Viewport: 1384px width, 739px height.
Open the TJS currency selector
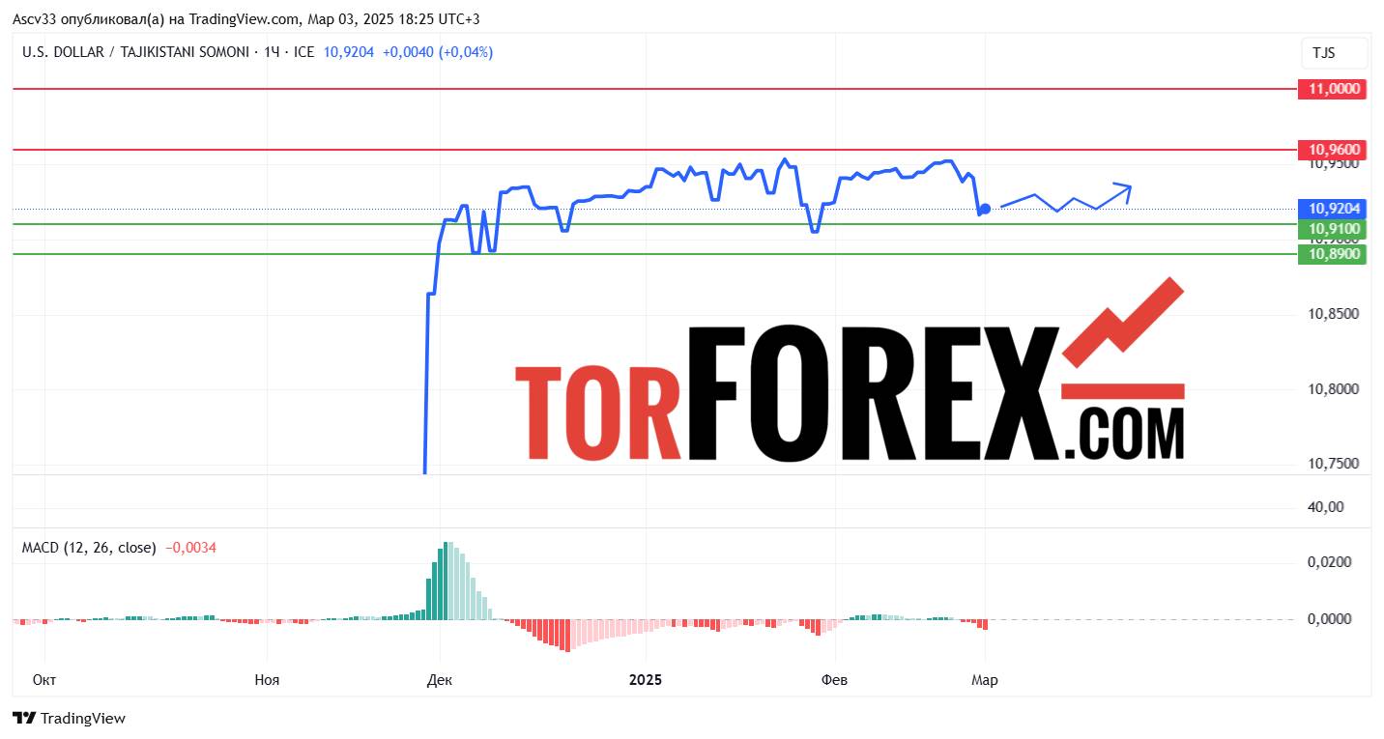(1334, 53)
